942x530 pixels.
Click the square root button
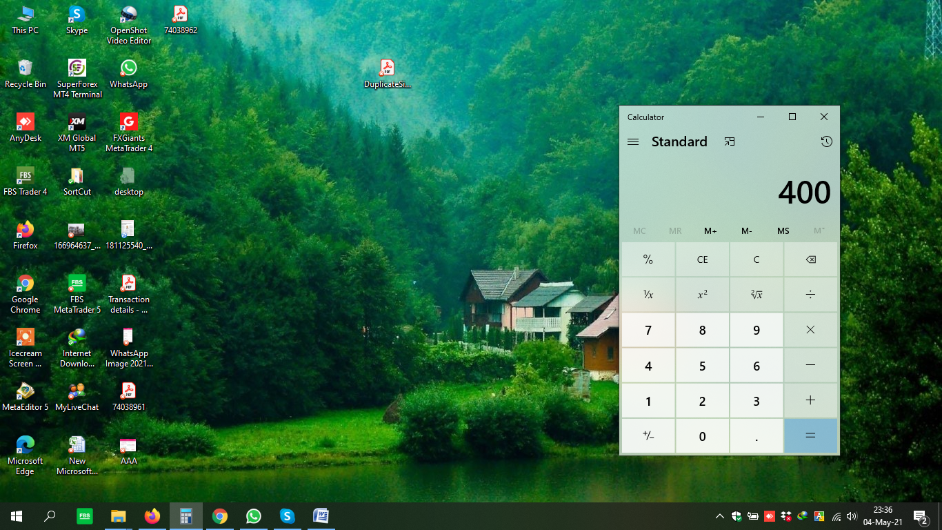(x=756, y=295)
